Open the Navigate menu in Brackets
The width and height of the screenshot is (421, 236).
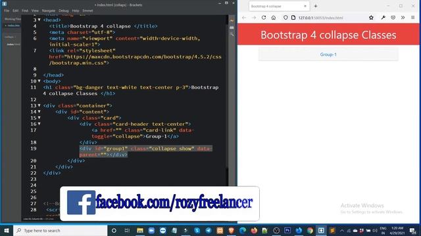point(49,10)
